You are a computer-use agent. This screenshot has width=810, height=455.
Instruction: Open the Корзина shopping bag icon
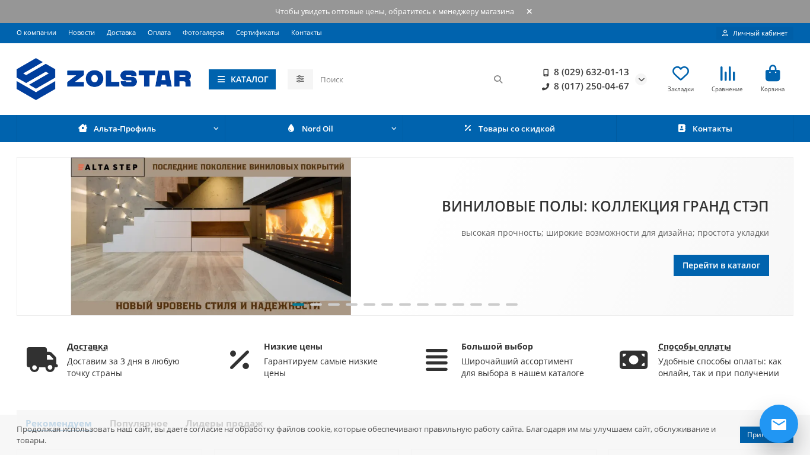click(x=772, y=73)
